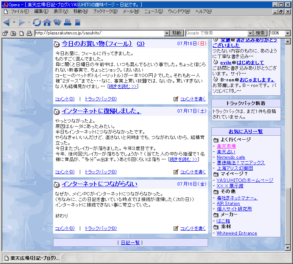Click the 検索 search button

260,33
